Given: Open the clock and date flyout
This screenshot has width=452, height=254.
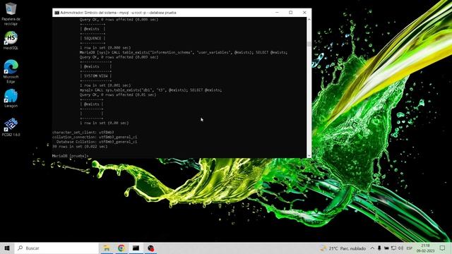Looking at the screenshot, I should (425, 248).
